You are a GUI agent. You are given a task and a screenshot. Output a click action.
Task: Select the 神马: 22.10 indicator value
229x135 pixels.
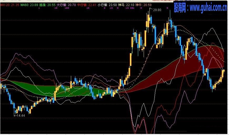(126, 5)
